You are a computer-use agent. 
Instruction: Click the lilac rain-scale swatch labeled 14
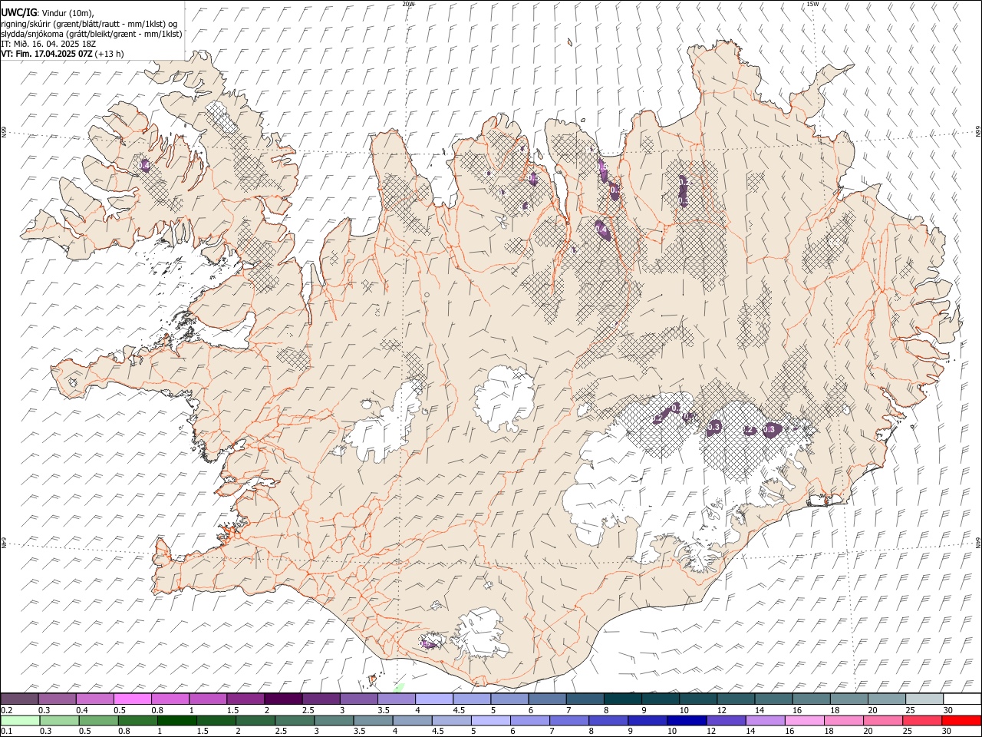point(765,721)
